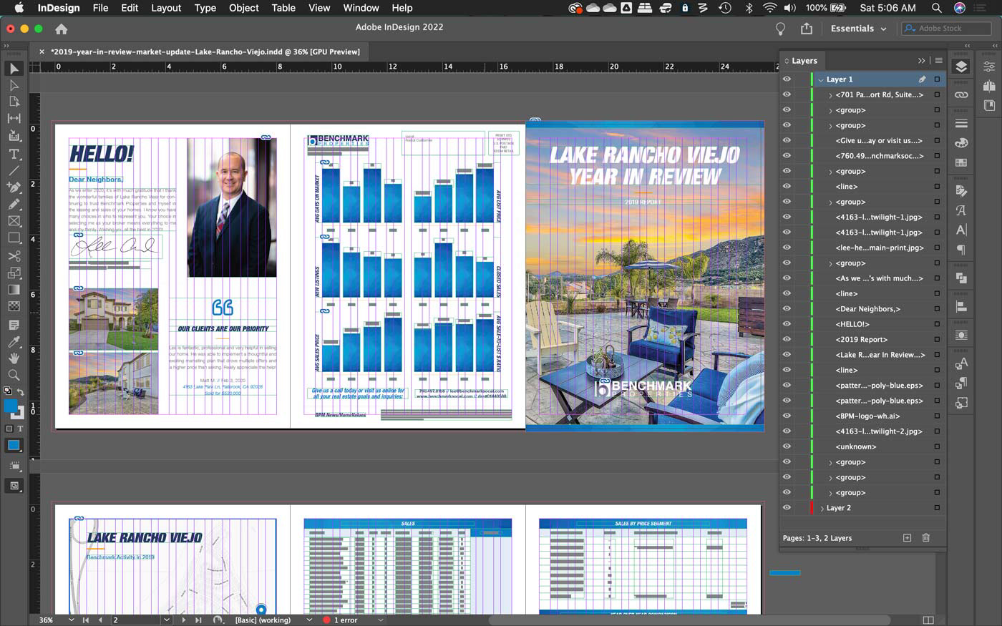Screen dimensions: 1002x626
Task: Select the Rectangle tool
Action: pyautogui.click(x=14, y=238)
